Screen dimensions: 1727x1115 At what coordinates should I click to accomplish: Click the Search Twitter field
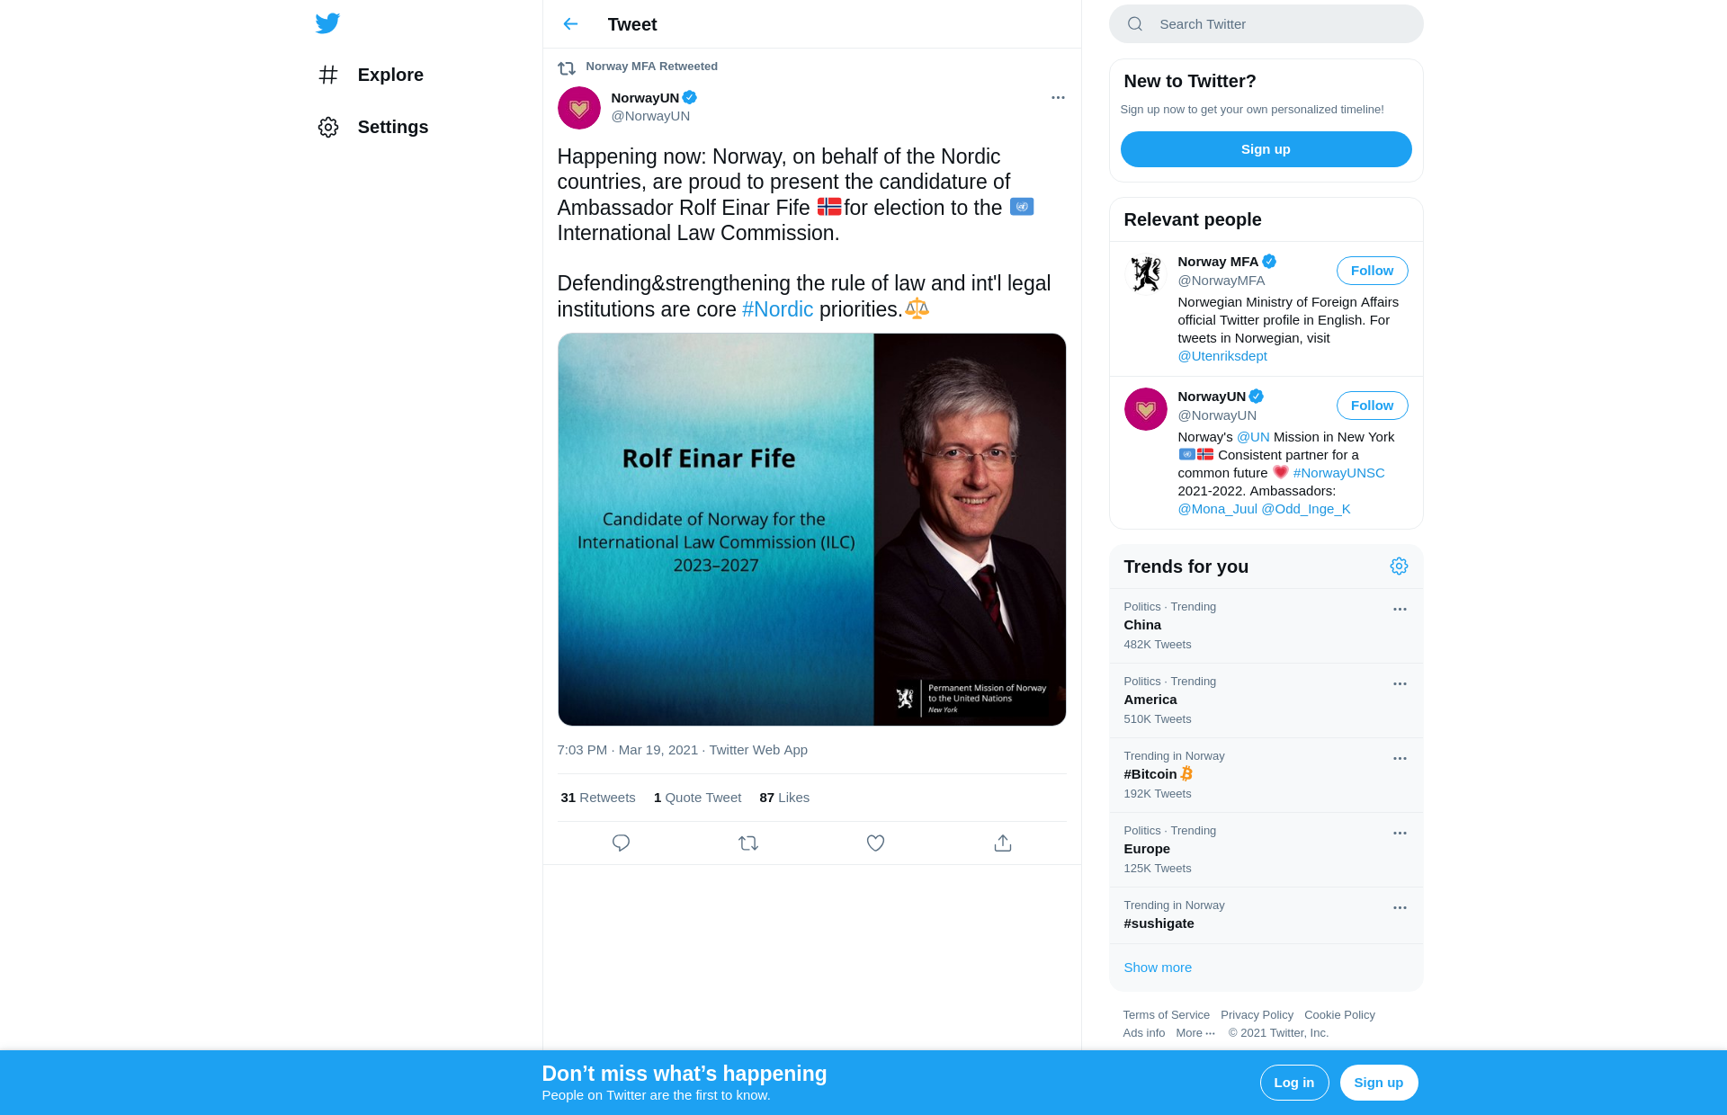point(1266,24)
